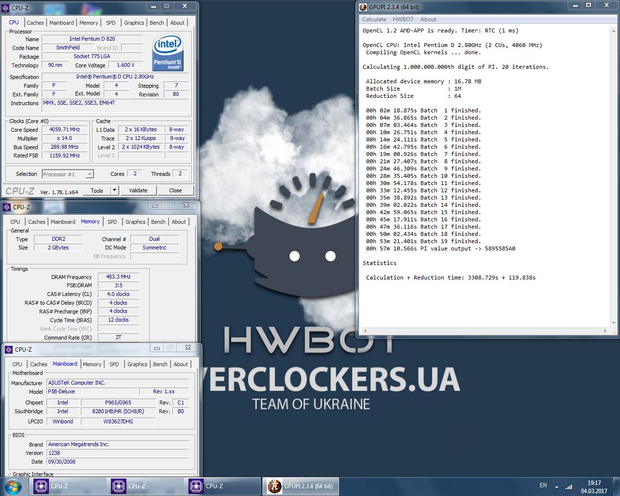Click the Core Speed value 4059.71 MHz

(64, 130)
